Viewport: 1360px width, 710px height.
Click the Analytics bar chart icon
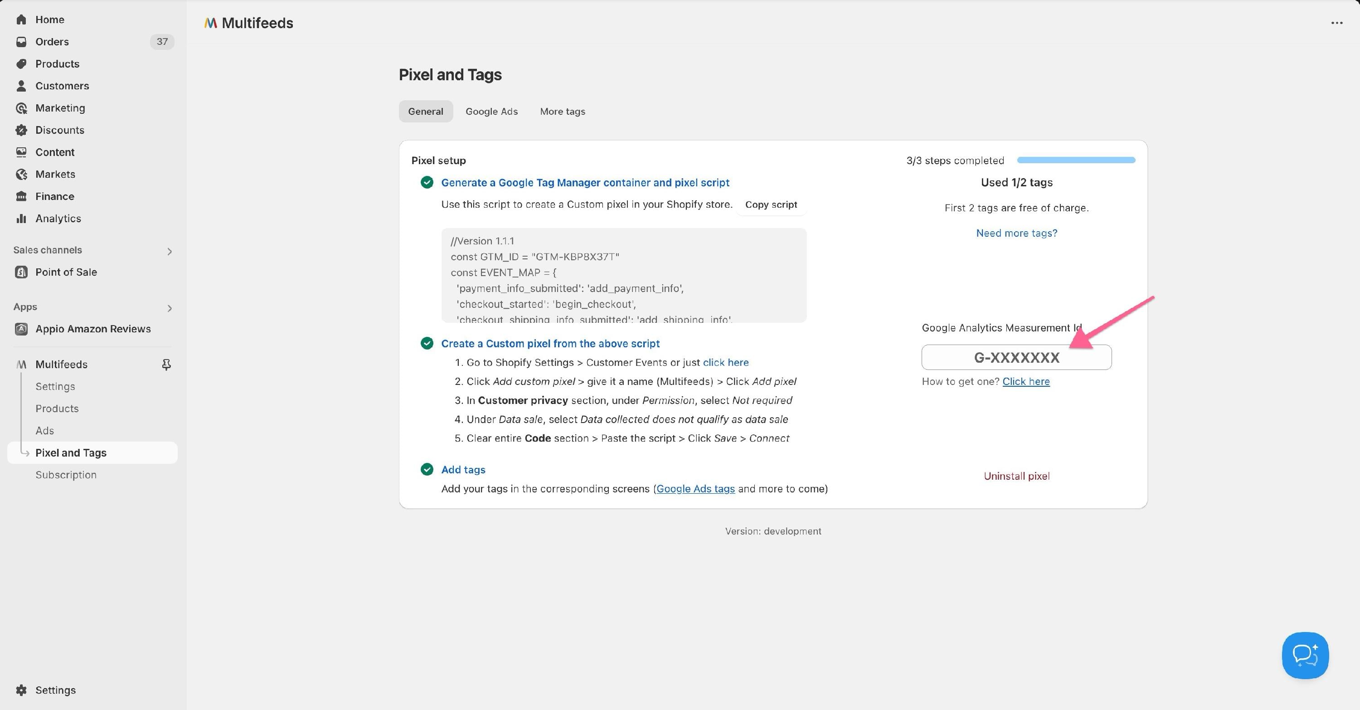pos(21,219)
